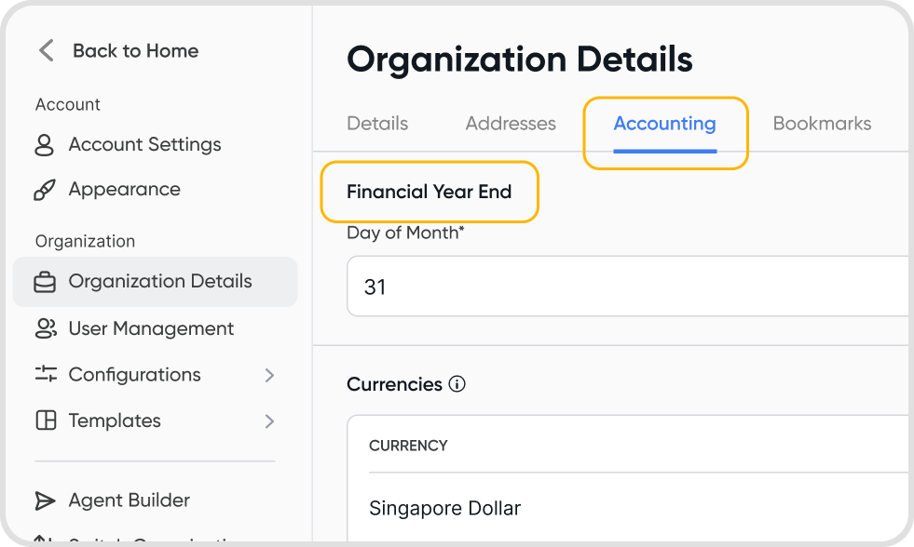Click the Templates layout icon
Viewport: 914px width, 547px height.
click(x=45, y=420)
